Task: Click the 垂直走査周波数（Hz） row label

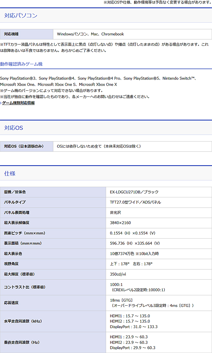Action: [53, 342]
